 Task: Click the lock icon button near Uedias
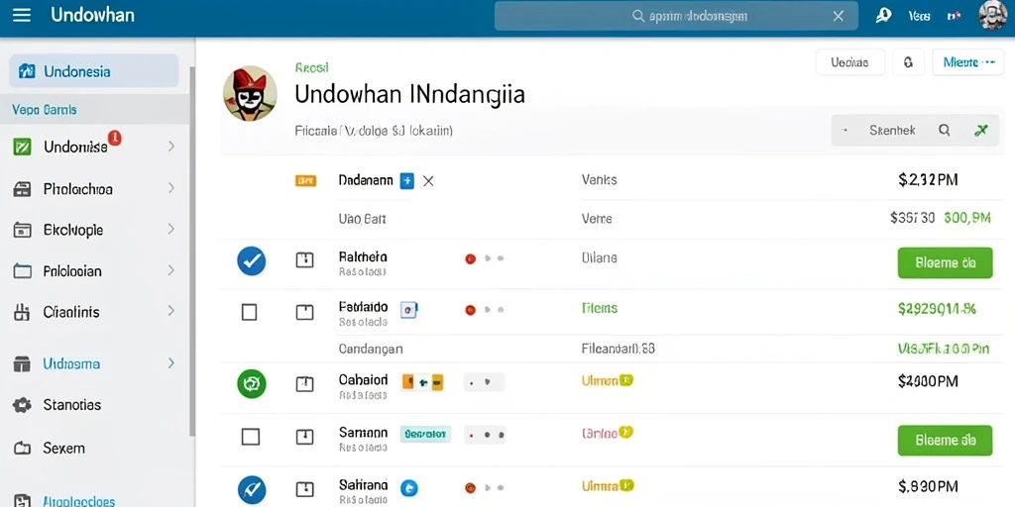(908, 62)
